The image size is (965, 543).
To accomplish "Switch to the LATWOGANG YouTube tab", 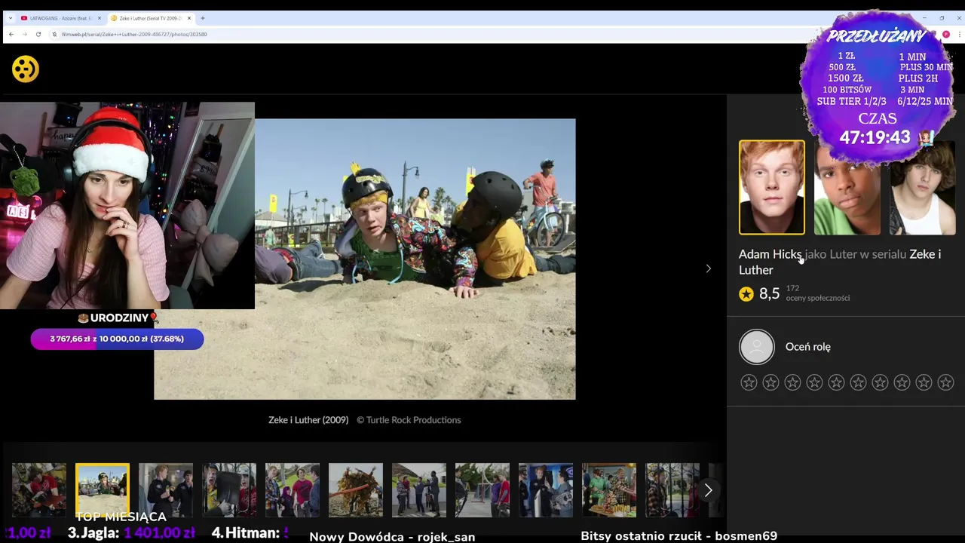I will pos(59,18).
